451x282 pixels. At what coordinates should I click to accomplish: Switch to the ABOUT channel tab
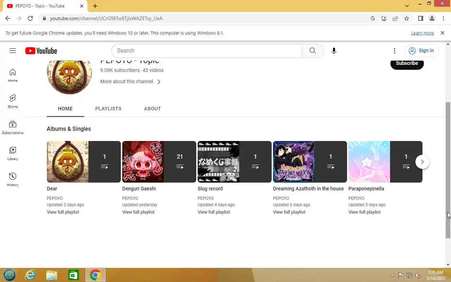[152, 109]
